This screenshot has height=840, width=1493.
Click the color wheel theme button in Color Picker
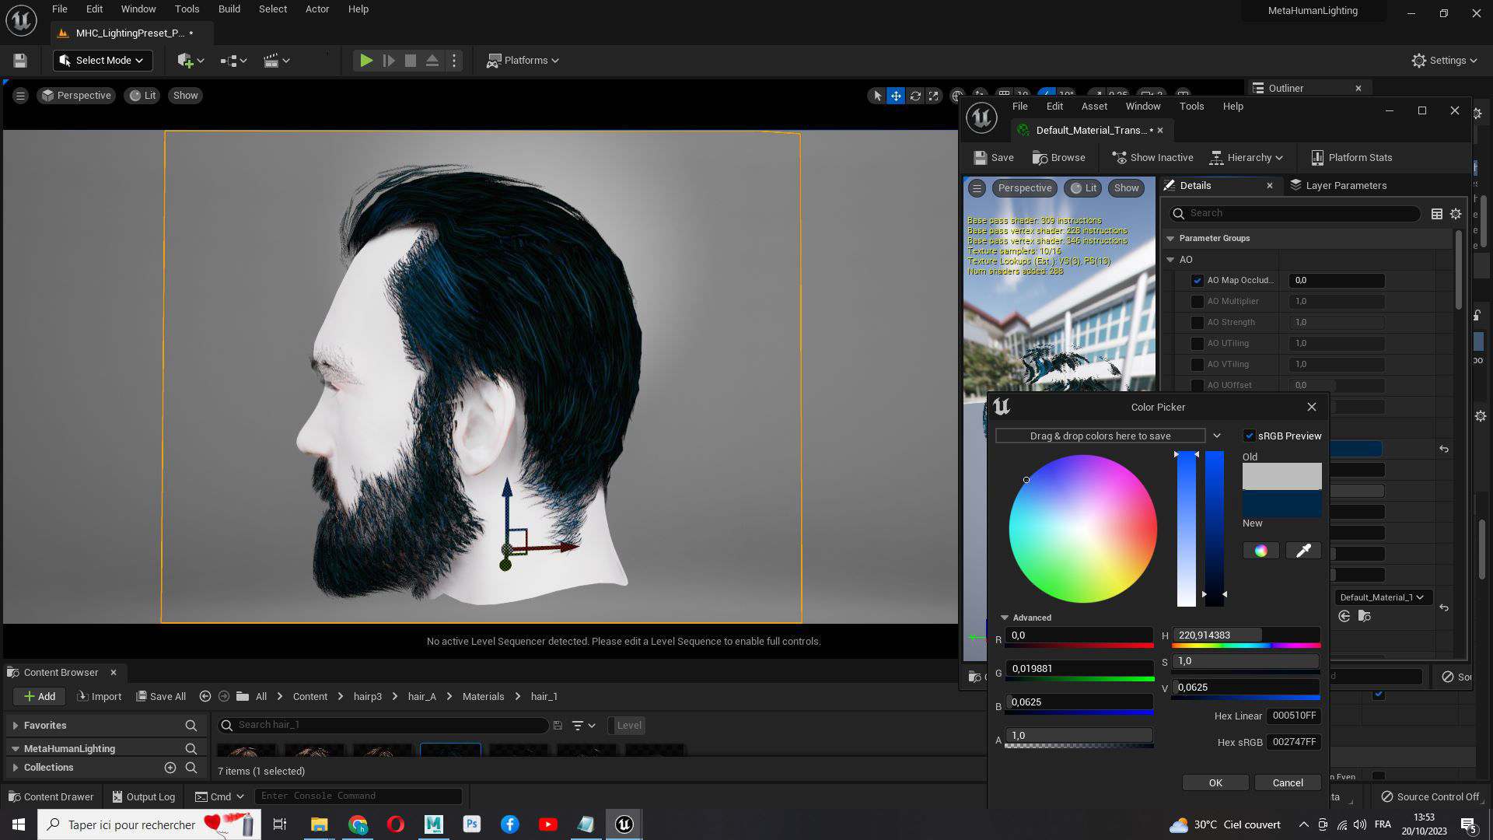pyautogui.click(x=1260, y=551)
